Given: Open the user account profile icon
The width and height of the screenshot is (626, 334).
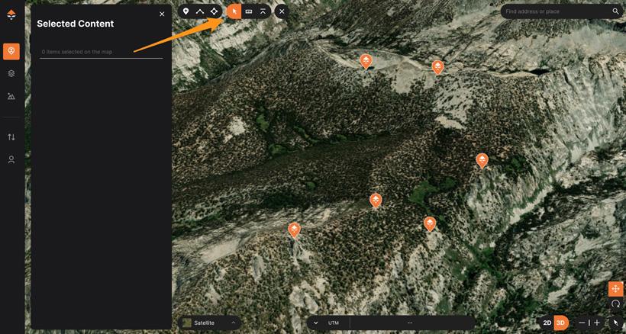Looking at the screenshot, I should [11, 160].
